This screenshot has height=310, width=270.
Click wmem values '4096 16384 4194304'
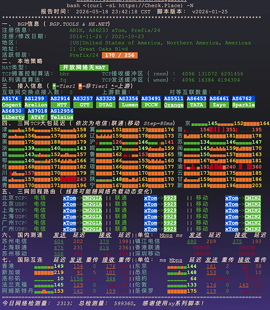pos(211,80)
